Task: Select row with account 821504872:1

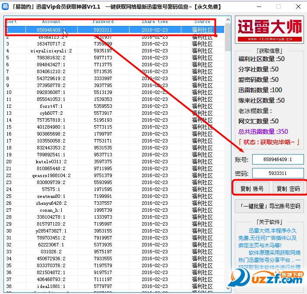Action: (114, 272)
